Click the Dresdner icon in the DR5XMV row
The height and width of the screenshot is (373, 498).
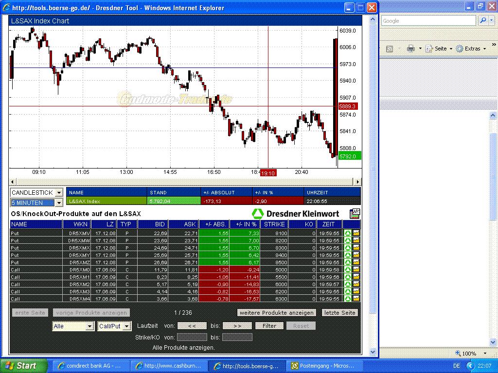point(348,233)
